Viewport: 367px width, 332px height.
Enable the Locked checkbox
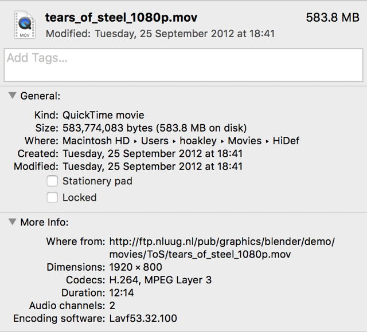(x=52, y=197)
